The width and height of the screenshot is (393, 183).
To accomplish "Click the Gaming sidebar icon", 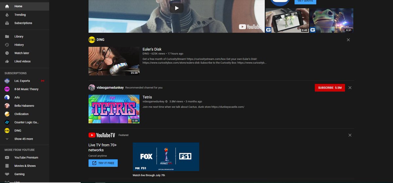I will (x=7, y=174).
